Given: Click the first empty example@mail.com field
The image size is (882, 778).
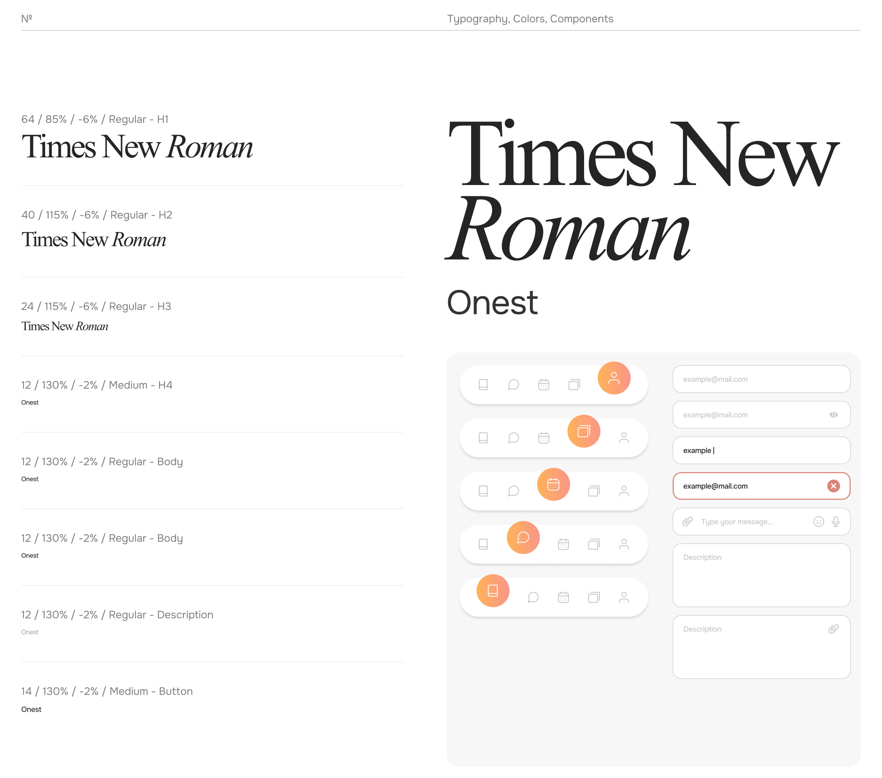Looking at the screenshot, I should tap(761, 379).
